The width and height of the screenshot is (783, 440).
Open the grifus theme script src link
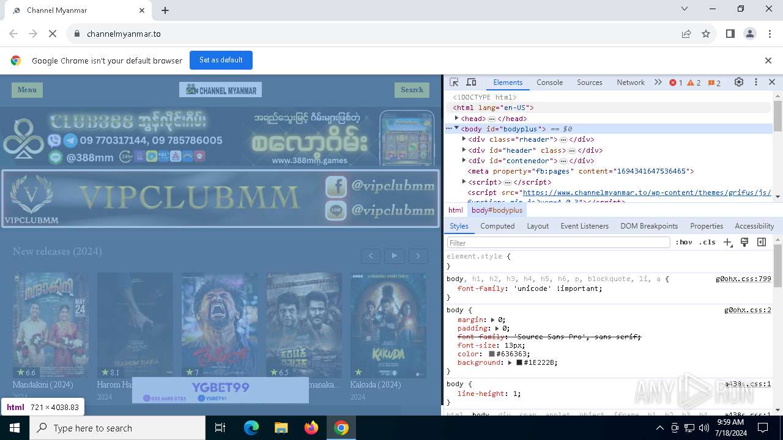pyautogui.click(x=647, y=193)
